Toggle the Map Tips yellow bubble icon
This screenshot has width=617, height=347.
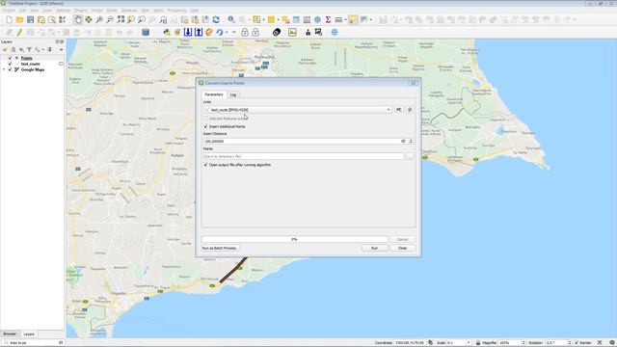[x=353, y=19]
